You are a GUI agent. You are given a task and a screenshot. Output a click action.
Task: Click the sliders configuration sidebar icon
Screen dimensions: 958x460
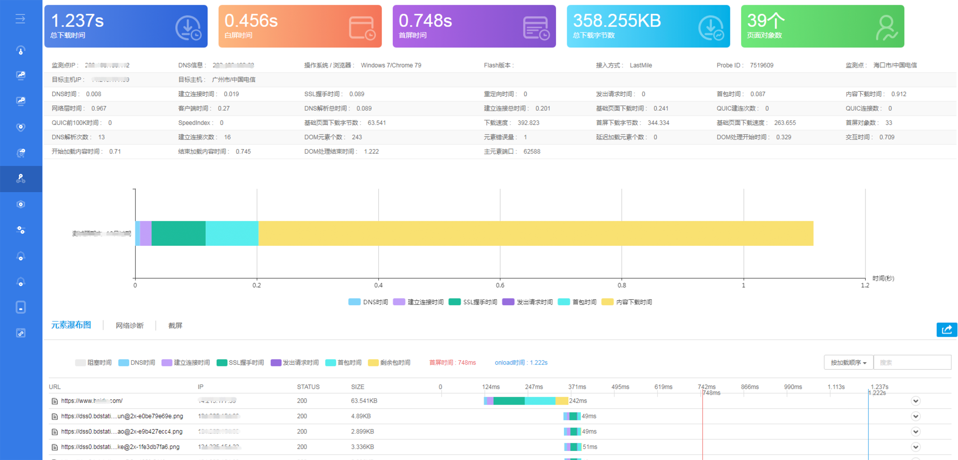(x=21, y=230)
